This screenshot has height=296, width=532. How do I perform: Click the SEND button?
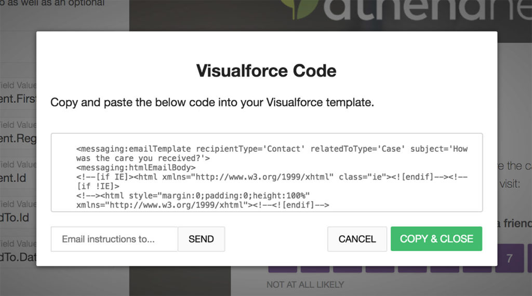click(x=201, y=239)
